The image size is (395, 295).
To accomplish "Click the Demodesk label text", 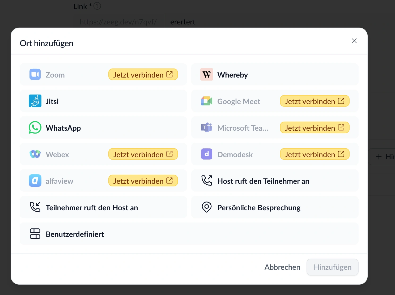I will click(x=235, y=155).
